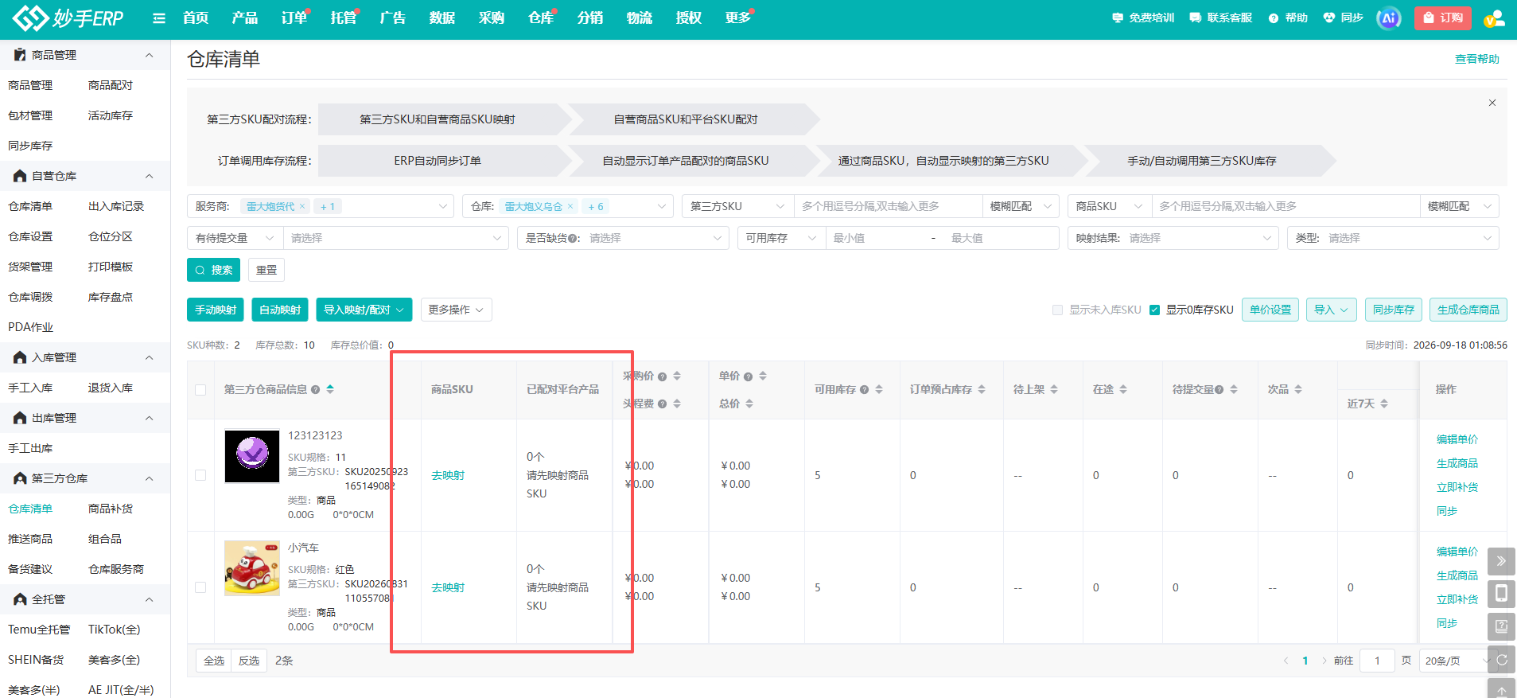The image size is (1517, 698).
Task: Open 商品补货 in sidebar
Action: (x=111, y=509)
